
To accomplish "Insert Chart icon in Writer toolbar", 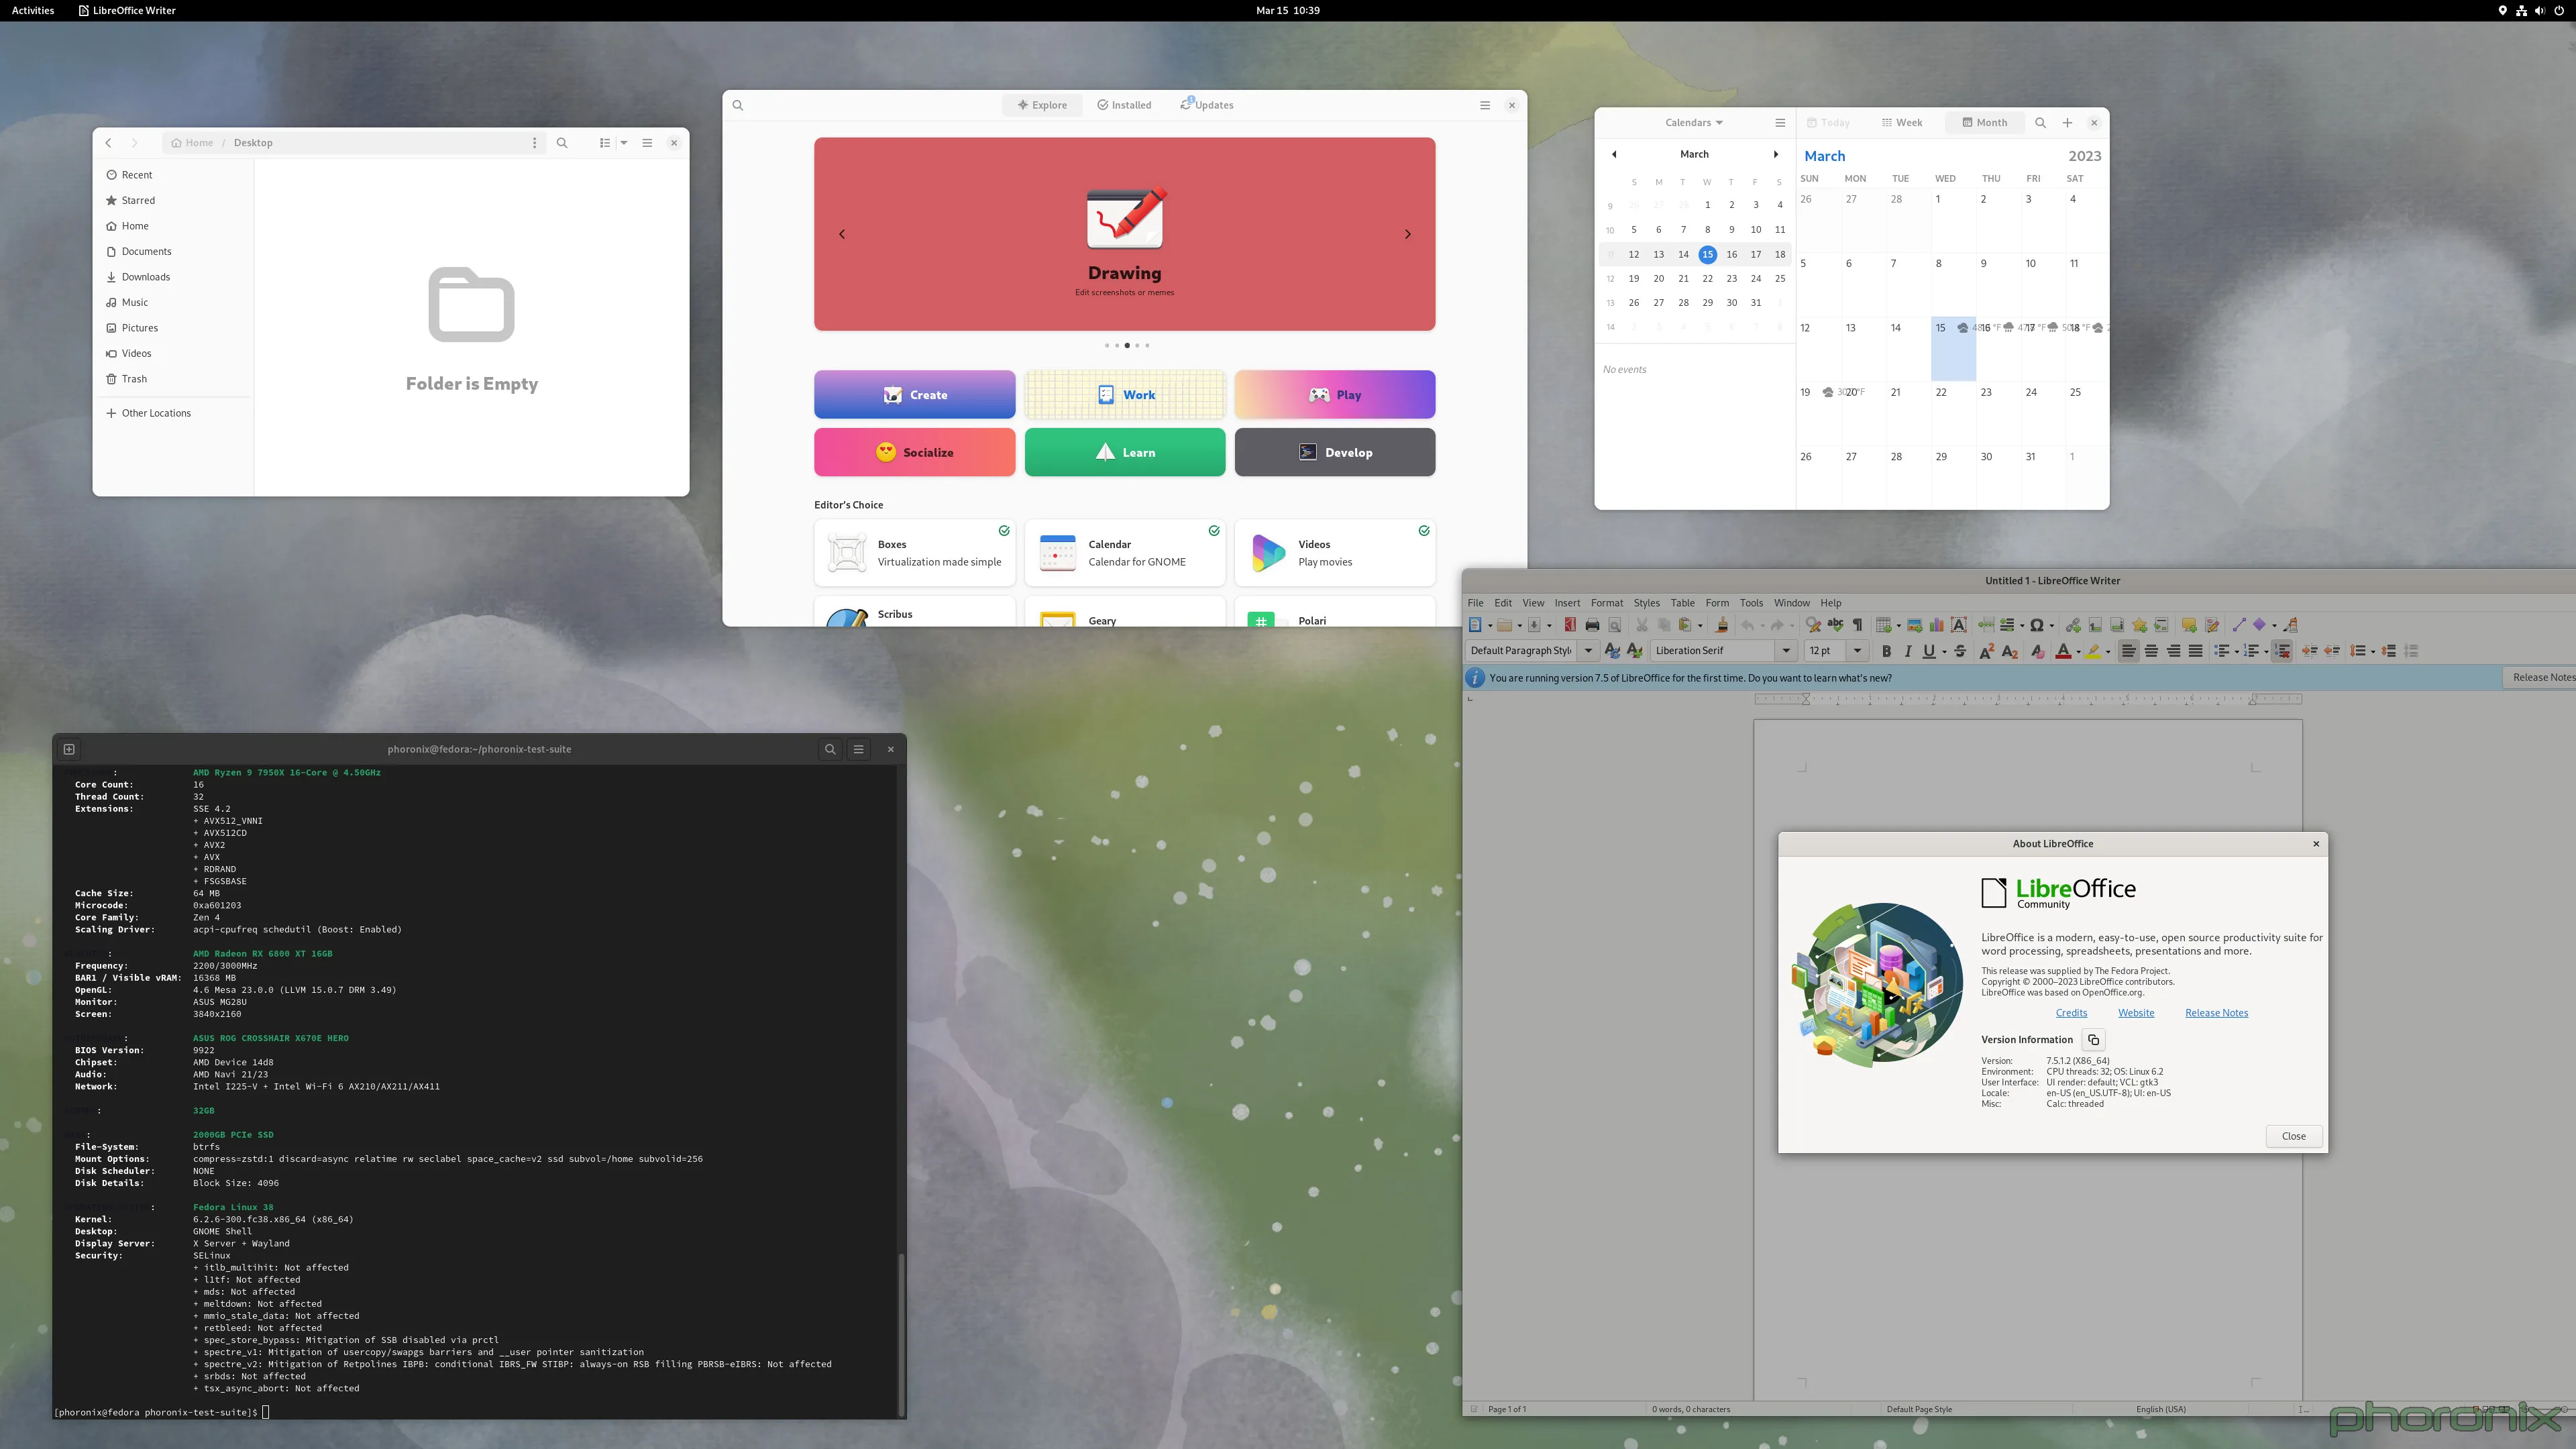I will (1937, 625).
